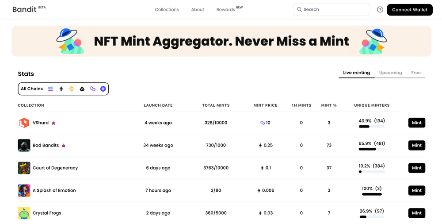Switch to Live minting tab
This screenshot has height=224, width=442.
point(356,73)
